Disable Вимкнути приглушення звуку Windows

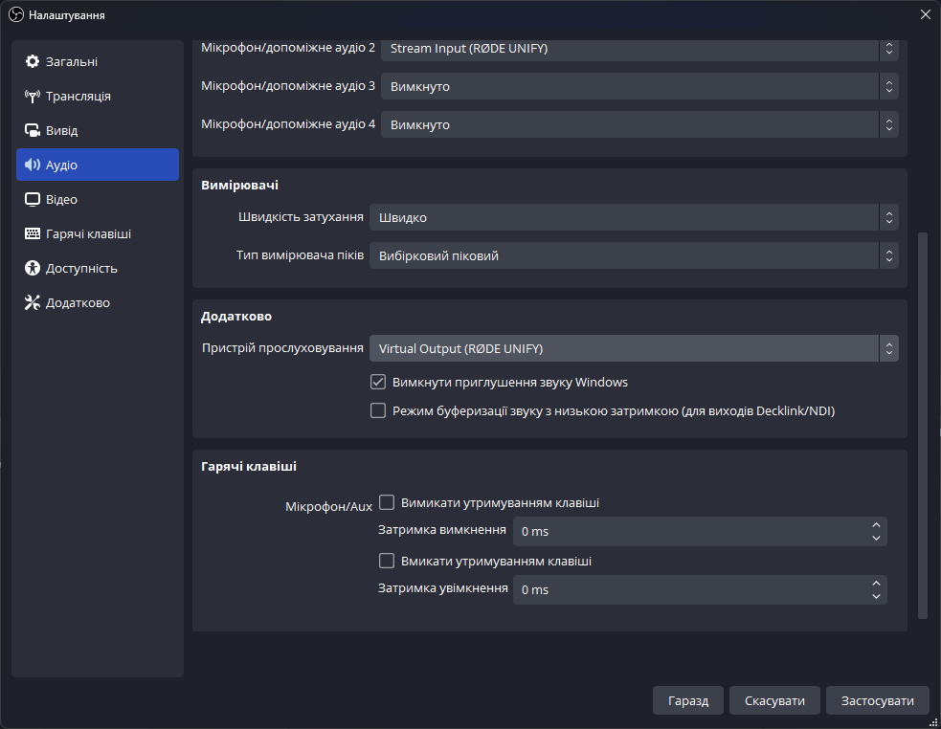[x=378, y=382]
